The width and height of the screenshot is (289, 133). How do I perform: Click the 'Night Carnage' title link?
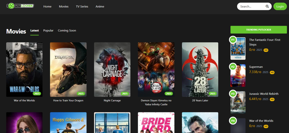[112, 101]
